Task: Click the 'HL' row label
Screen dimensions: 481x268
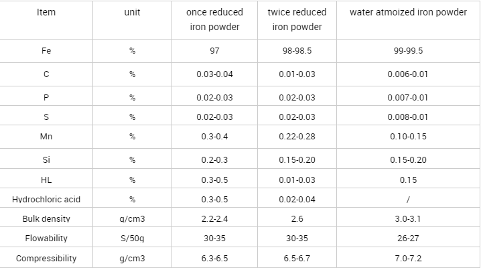Action: [x=46, y=180]
